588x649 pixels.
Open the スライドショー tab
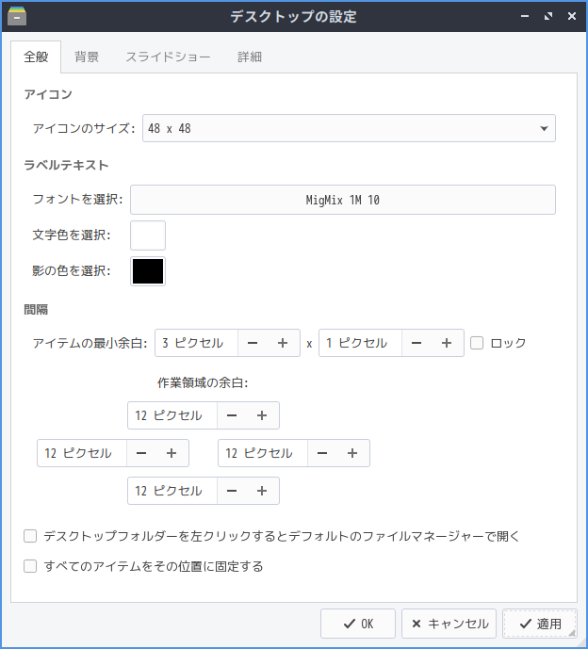coord(168,57)
